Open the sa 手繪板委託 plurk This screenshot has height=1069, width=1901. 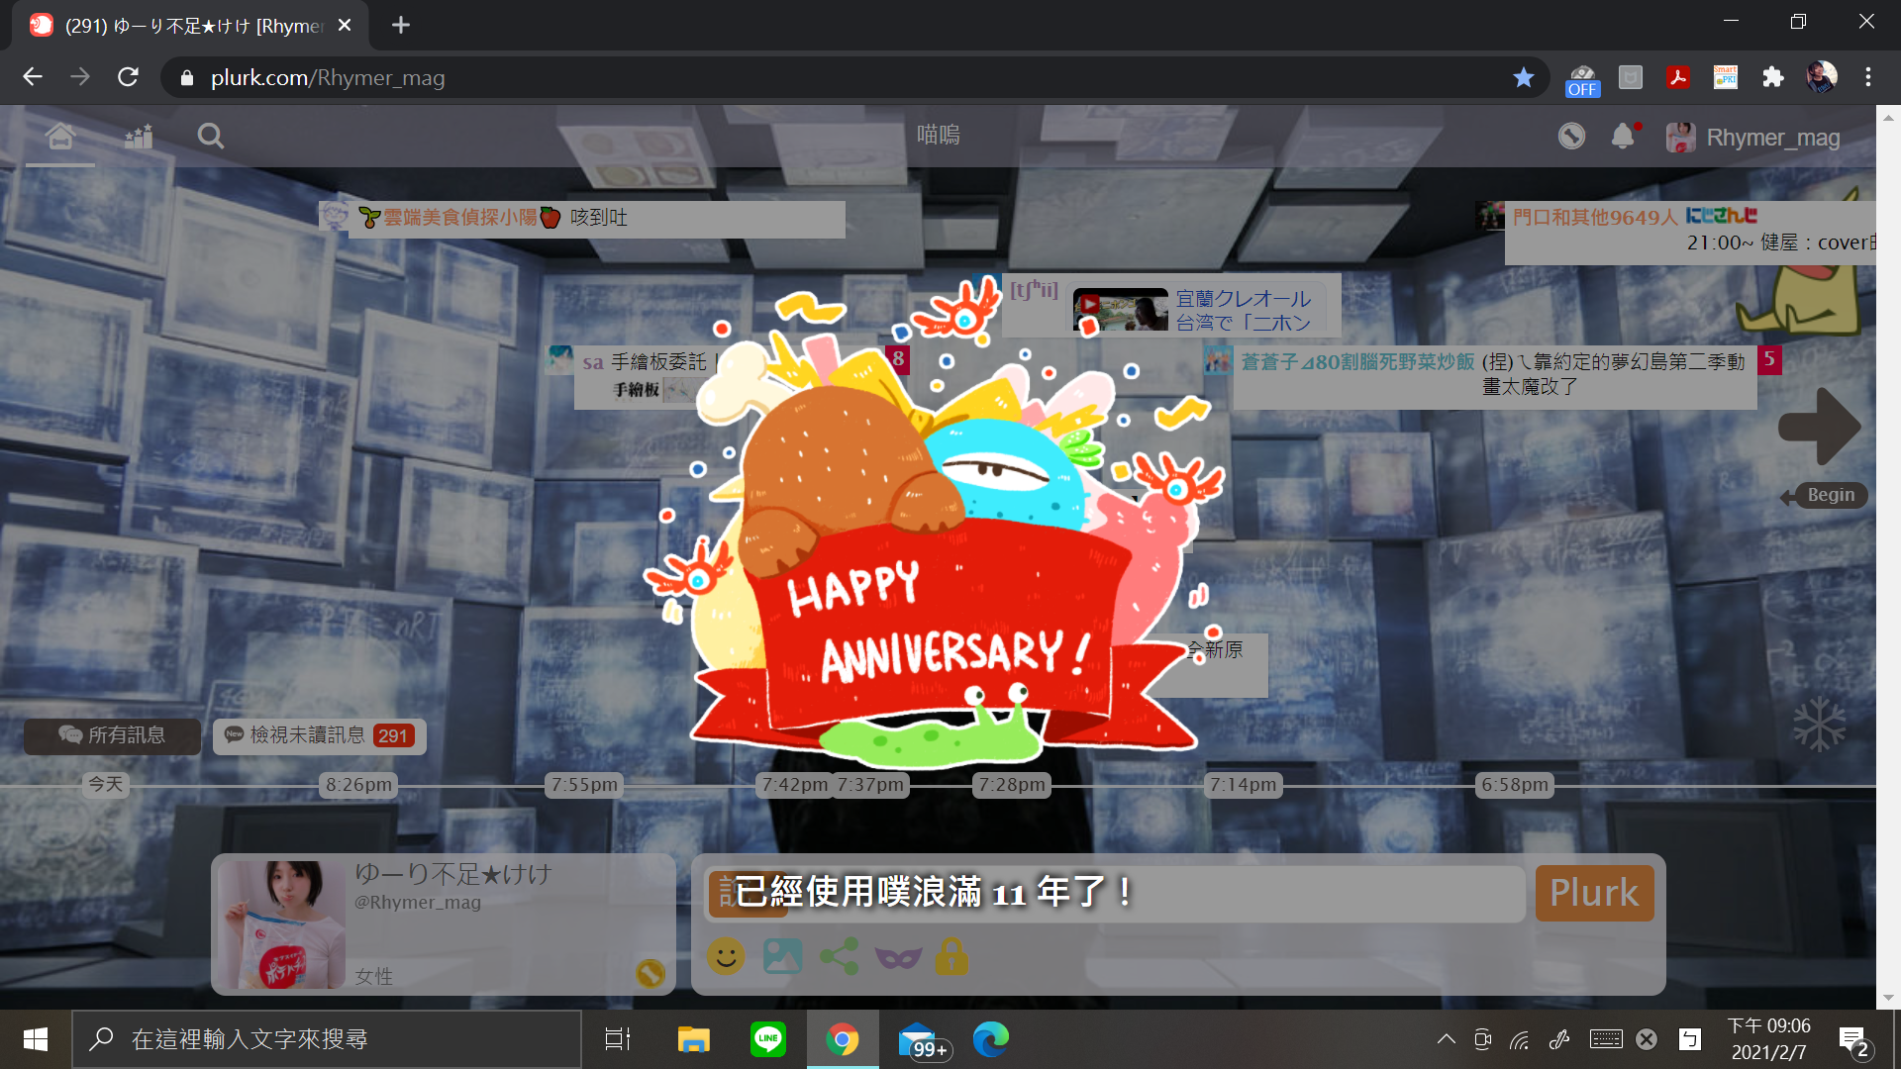pyautogui.click(x=644, y=376)
